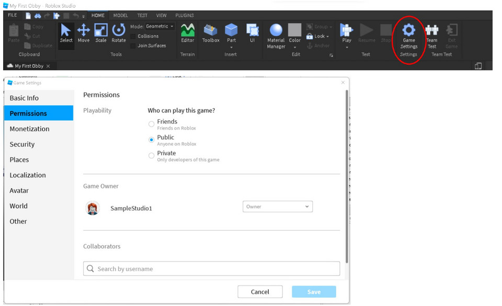The height and width of the screenshot is (306, 502).
Task: Select the Private playability option
Action: [152, 155]
